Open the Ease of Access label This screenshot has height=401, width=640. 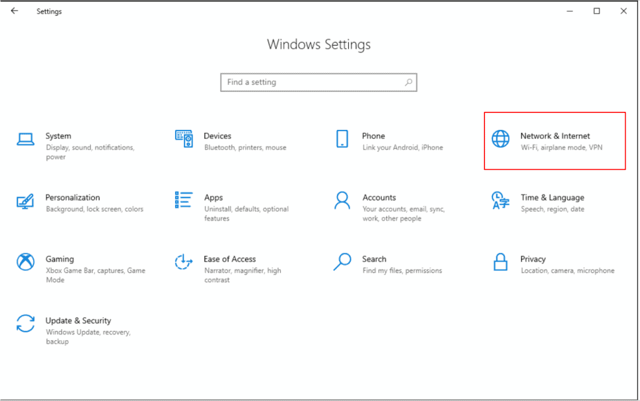tap(229, 259)
